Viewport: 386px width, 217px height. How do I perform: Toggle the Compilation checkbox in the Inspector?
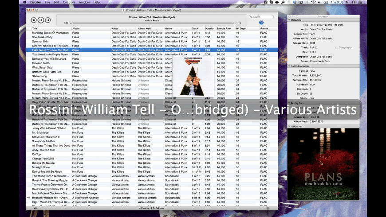337,47
